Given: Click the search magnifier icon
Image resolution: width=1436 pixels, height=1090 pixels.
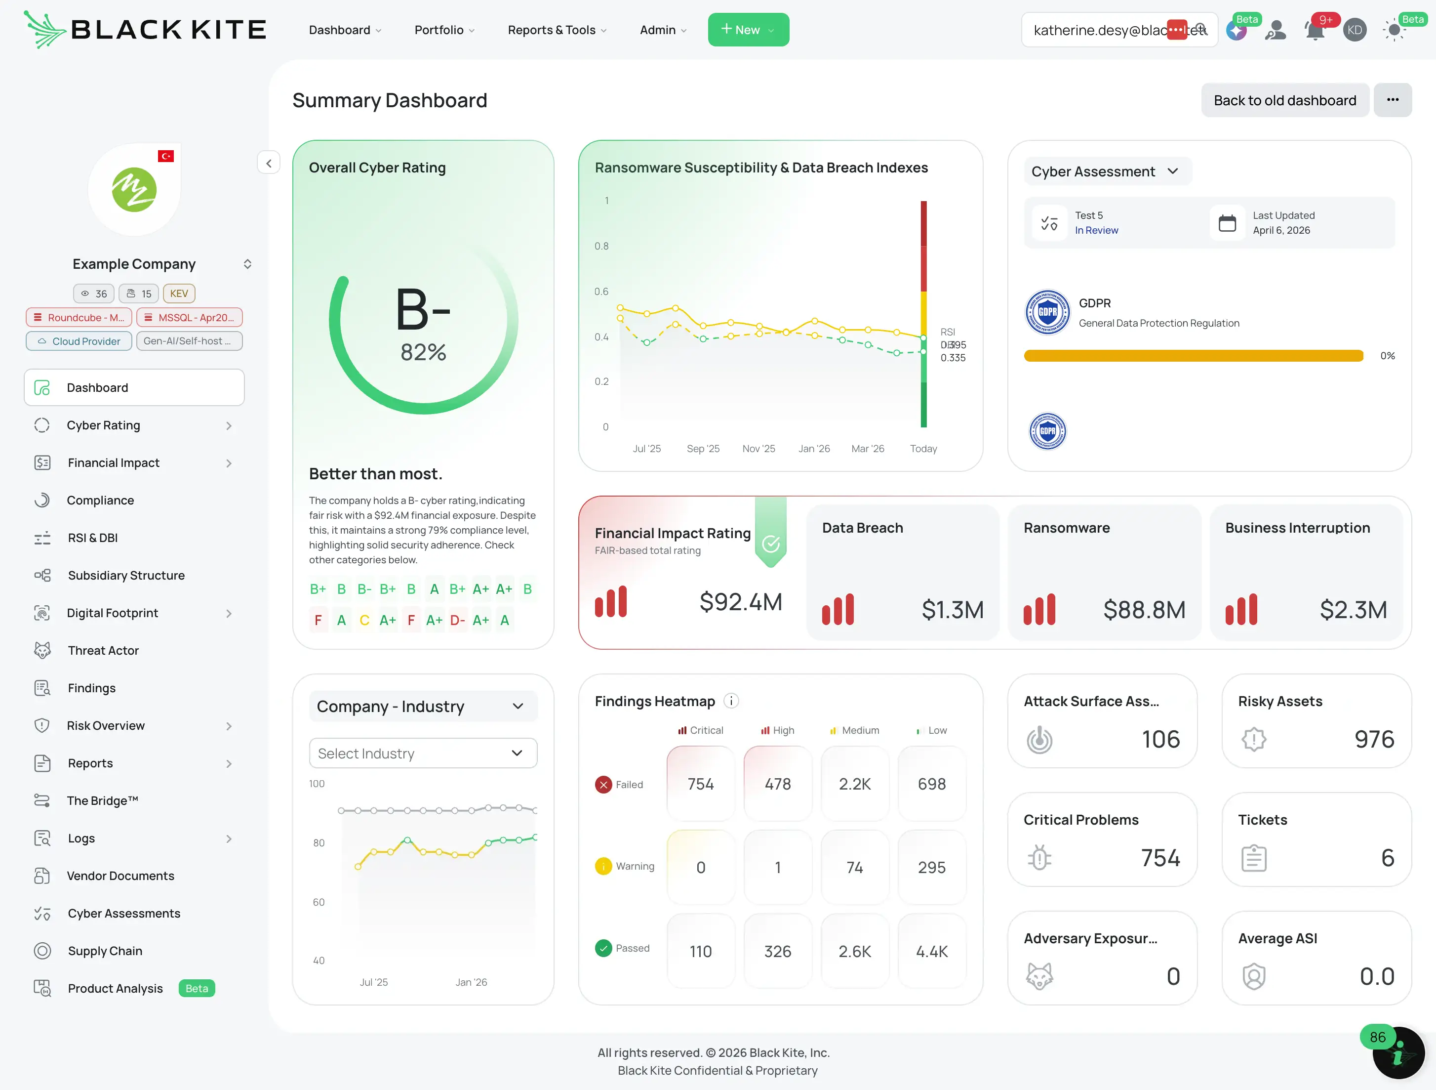Looking at the screenshot, I should (1200, 29).
